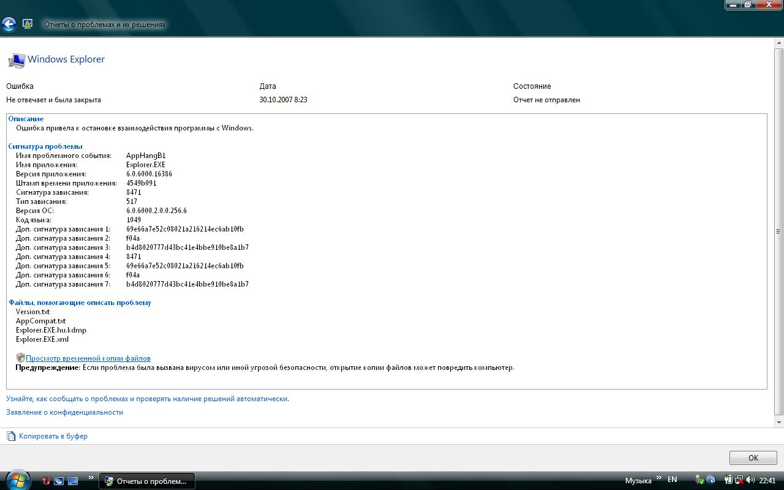Click the vertical scrollbar thumb
The width and height of the screenshot is (784, 490).
[x=779, y=231]
